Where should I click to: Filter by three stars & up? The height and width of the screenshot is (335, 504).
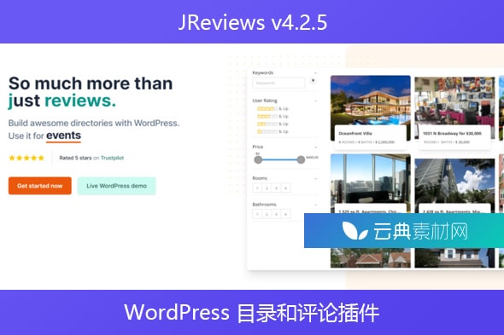[x=273, y=116]
